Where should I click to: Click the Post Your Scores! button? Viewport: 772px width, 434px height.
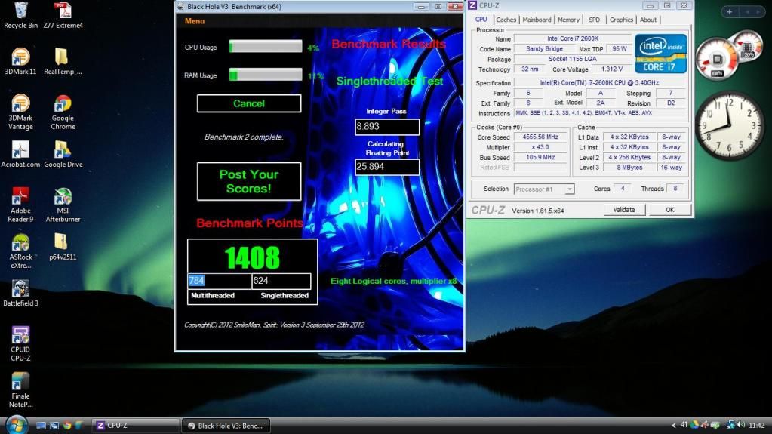249,181
